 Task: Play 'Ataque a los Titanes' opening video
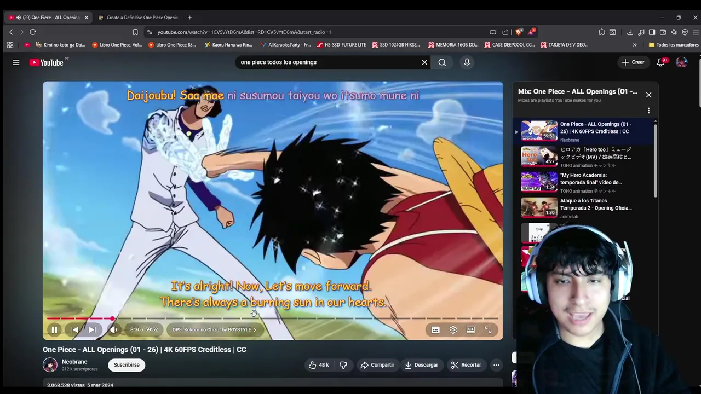click(584, 208)
